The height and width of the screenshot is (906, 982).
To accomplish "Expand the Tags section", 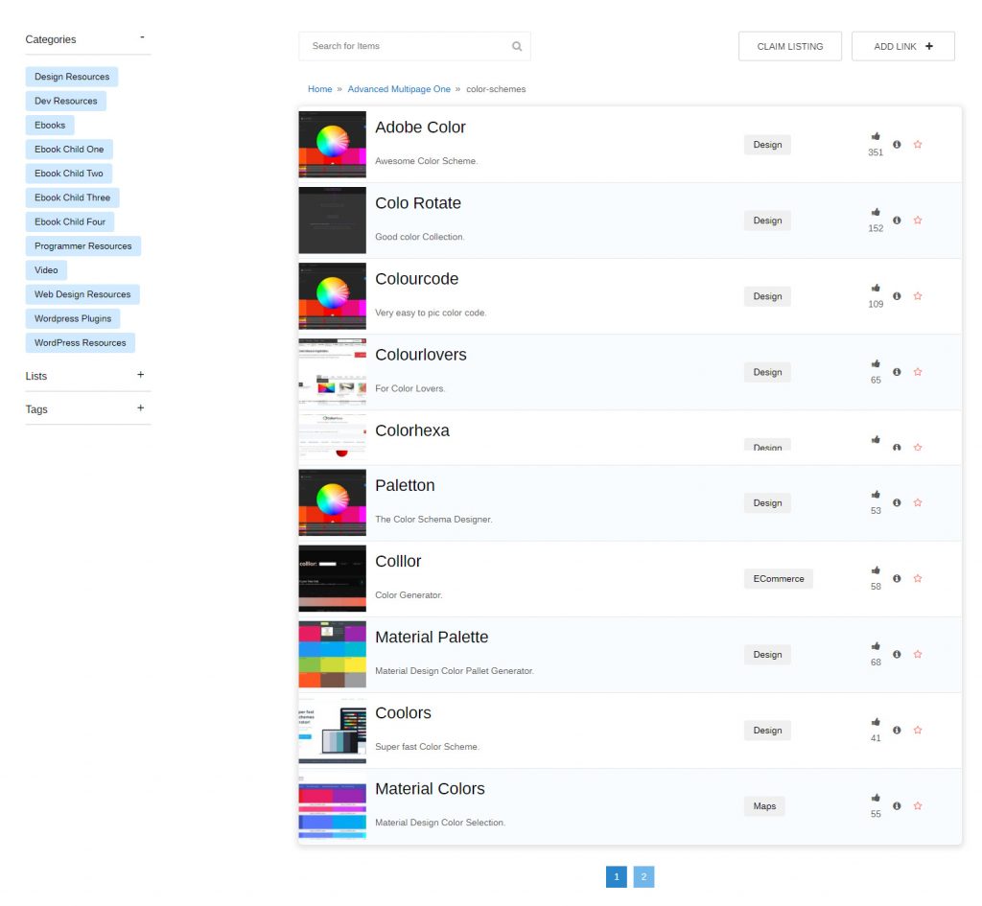I will click(x=140, y=407).
